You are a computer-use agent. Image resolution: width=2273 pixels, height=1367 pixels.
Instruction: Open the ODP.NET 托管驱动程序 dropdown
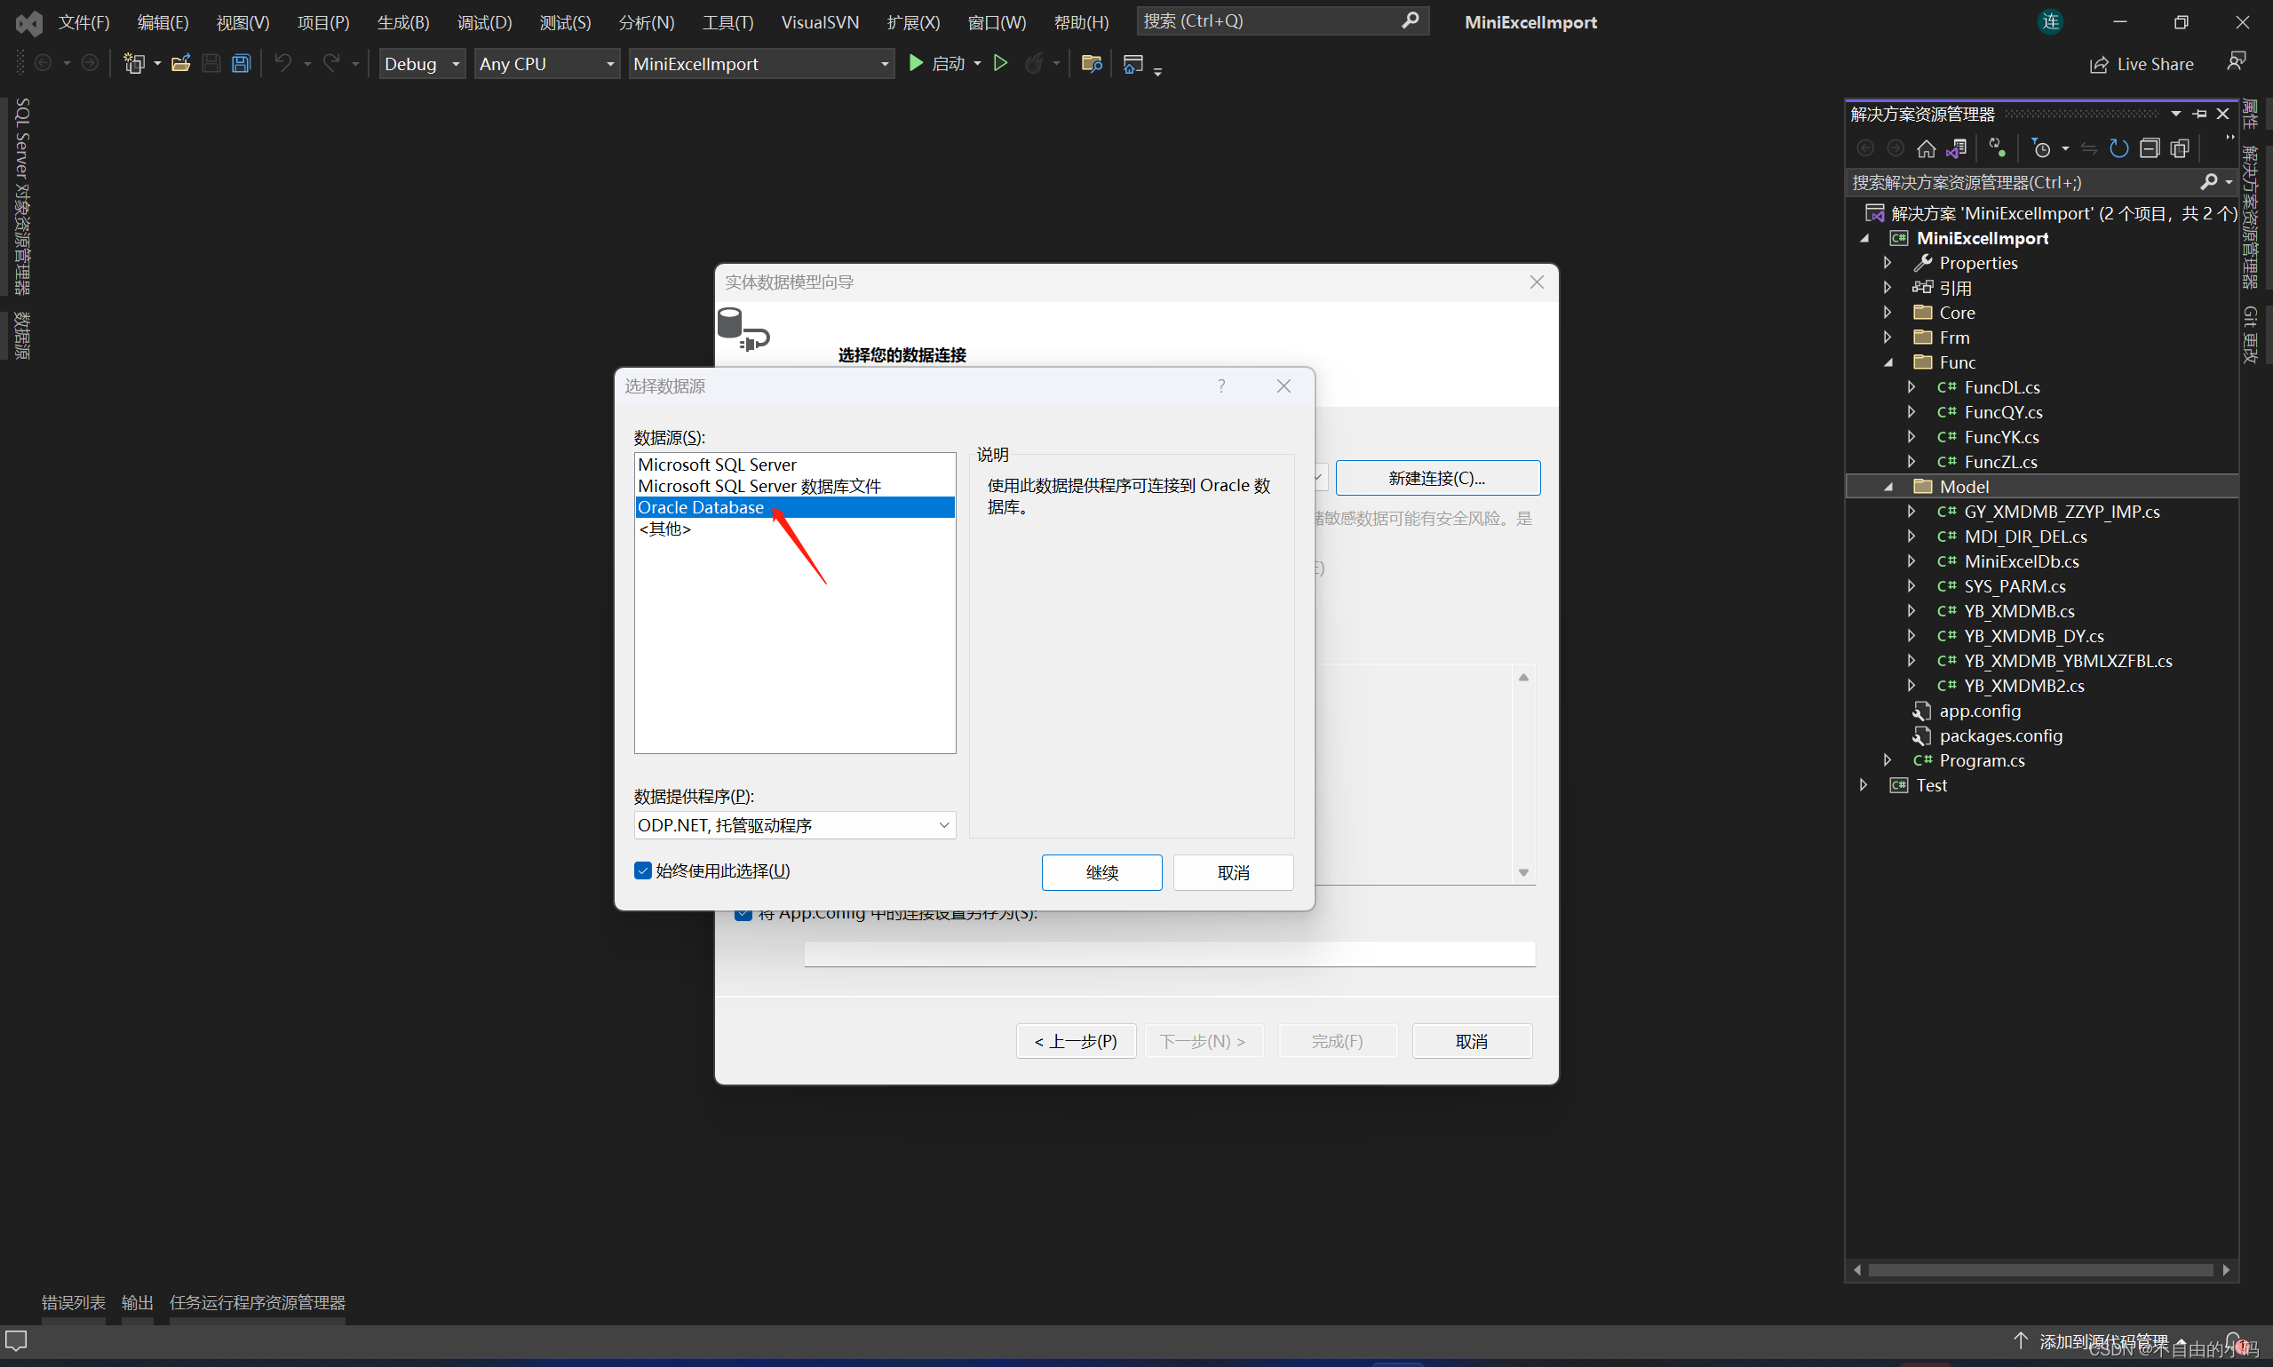[x=942, y=825]
